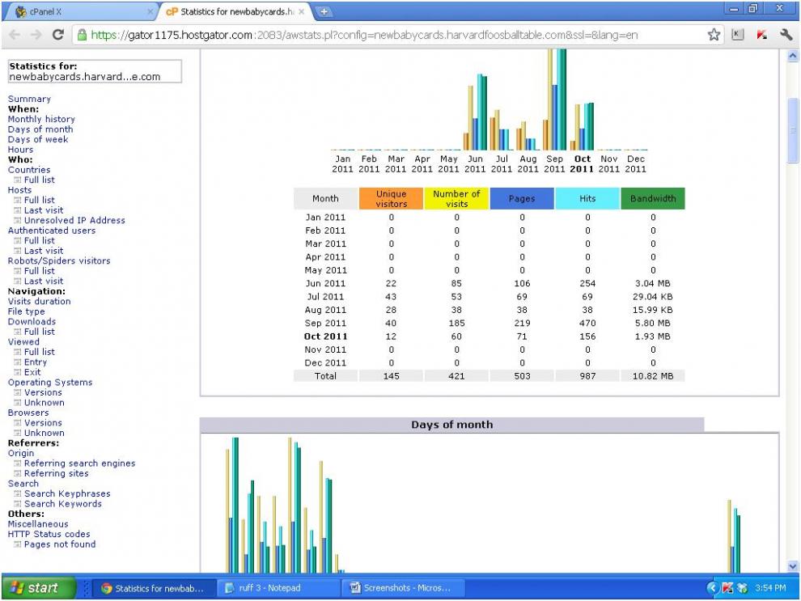Open the HTTP Status codes link
The height and width of the screenshot is (601, 801).
click(x=49, y=534)
